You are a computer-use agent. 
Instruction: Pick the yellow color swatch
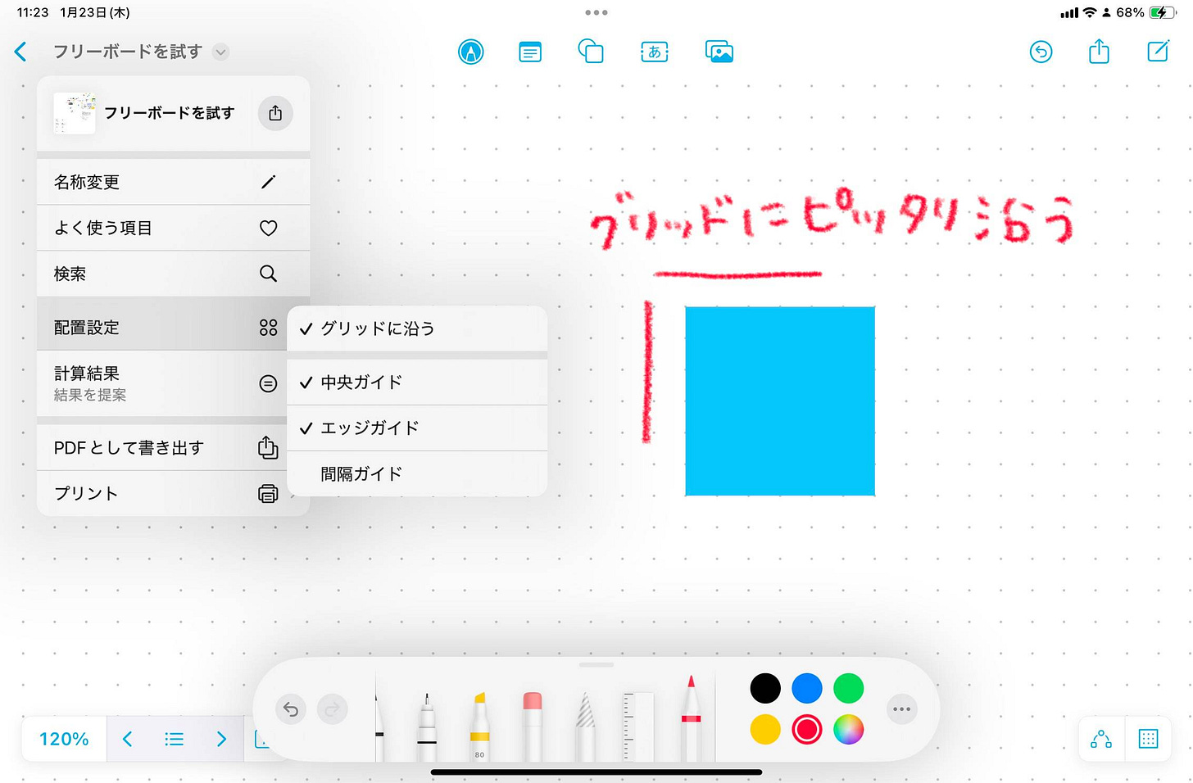click(765, 729)
